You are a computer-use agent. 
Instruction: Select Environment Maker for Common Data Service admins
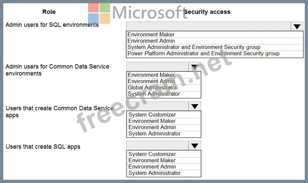[x=151, y=75]
